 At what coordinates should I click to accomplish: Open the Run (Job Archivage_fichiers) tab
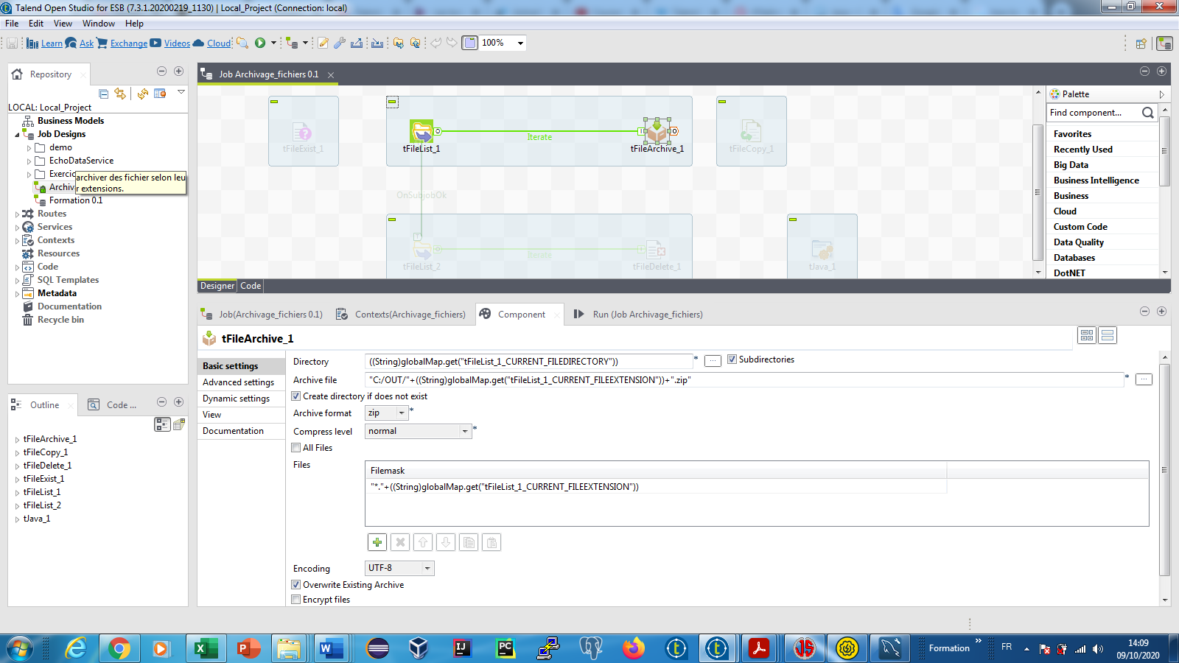[638, 315]
